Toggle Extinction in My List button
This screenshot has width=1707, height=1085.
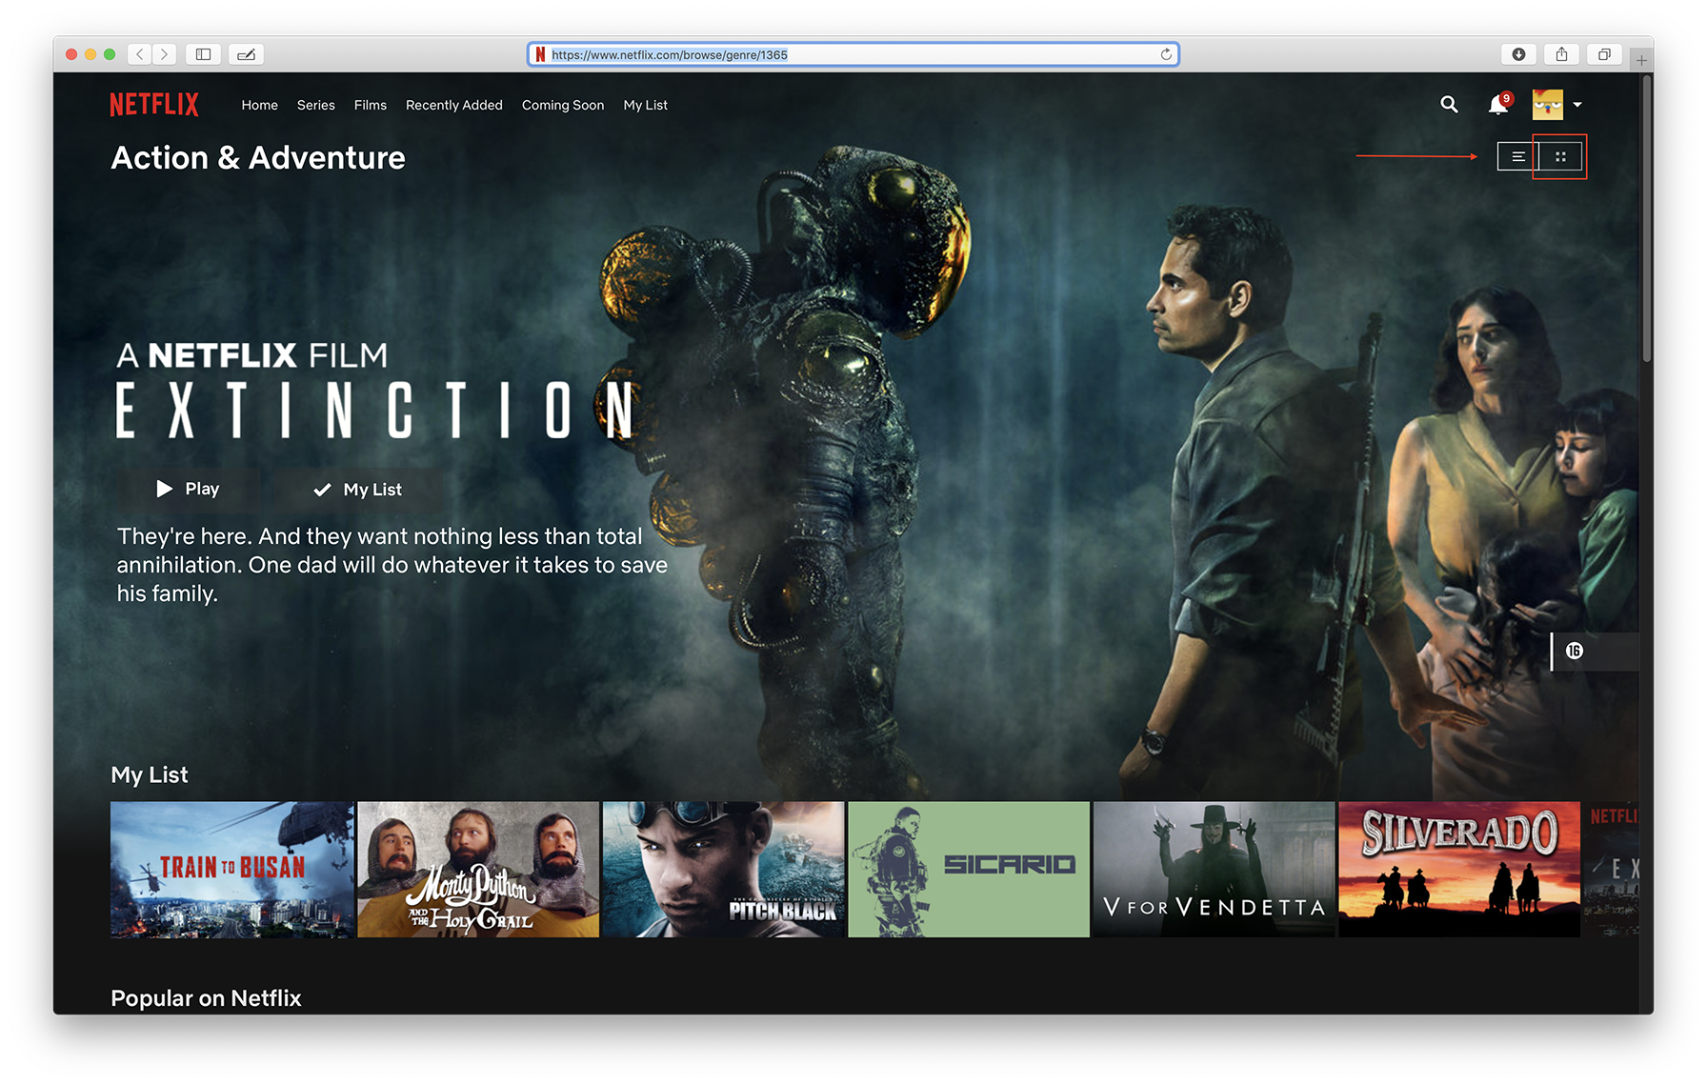358,490
